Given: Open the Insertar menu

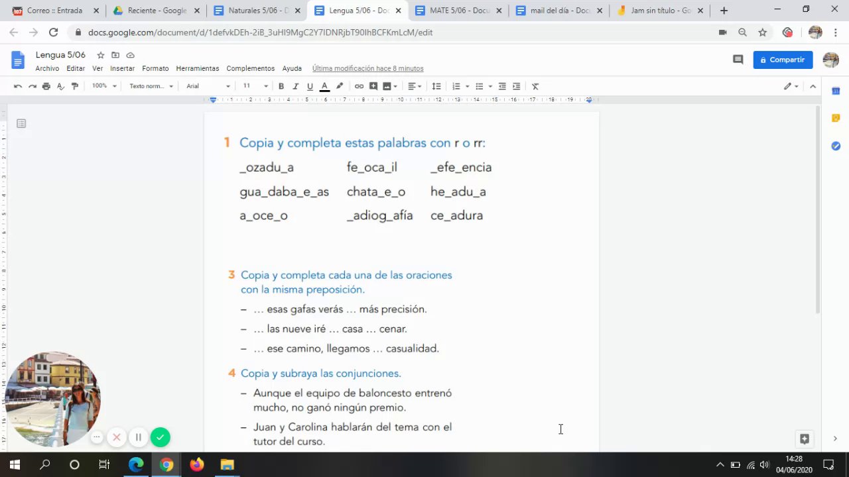Looking at the screenshot, I should (123, 68).
